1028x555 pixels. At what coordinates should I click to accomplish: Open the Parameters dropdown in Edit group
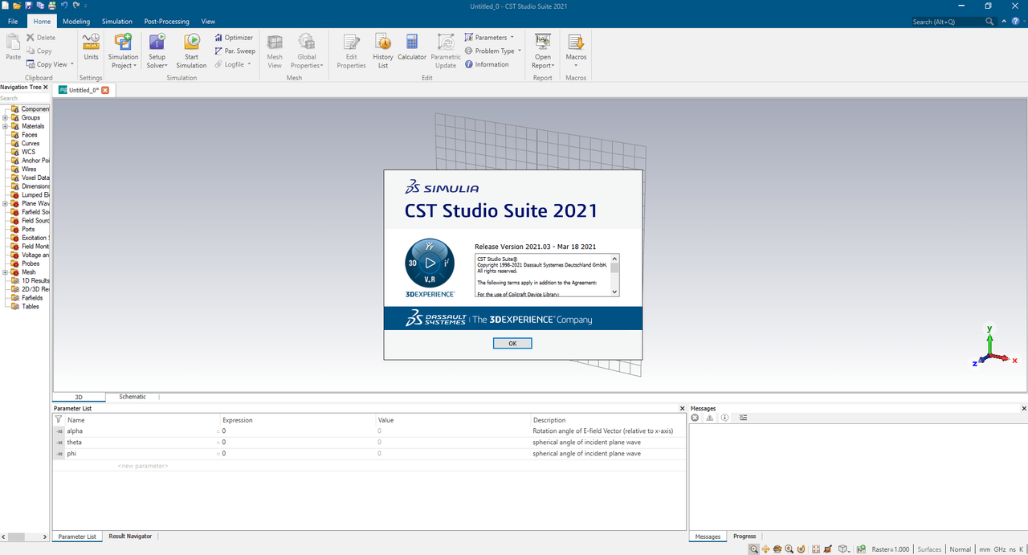pos(489,37)
